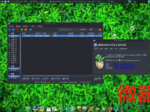150x112 pixels.
Task: Click the 10.8 MiB/s download speed indicator
Action: (x=67, y=82)
